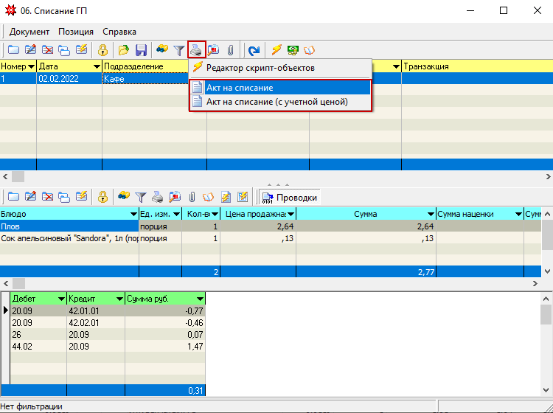Viewport: 553px width, 413px height.
Task: Open the Ед. изм. column filter arrow
Action: tap(176, 214)
